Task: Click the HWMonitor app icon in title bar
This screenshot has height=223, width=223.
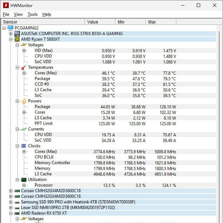Action: (6, 5)
